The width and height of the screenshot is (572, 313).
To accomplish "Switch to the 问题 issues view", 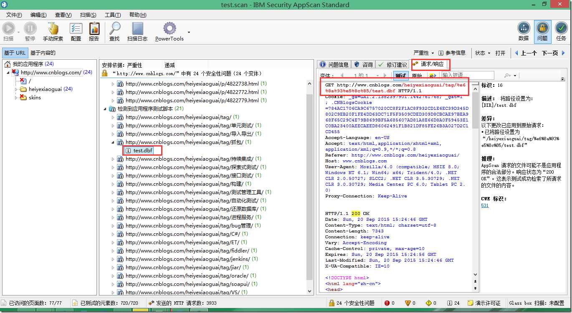I will [x=542, y=28].
